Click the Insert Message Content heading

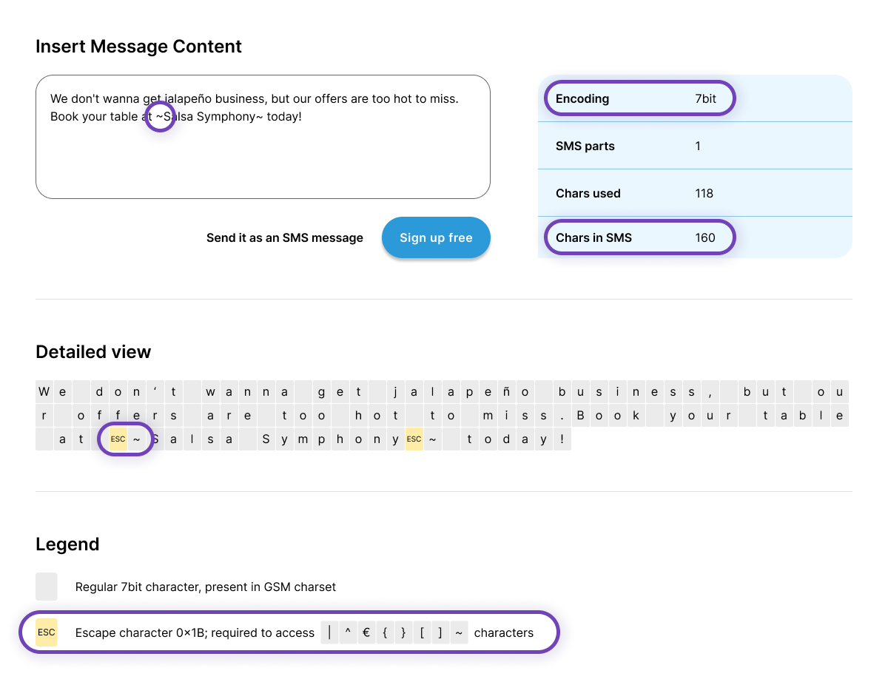pos(138,46)
